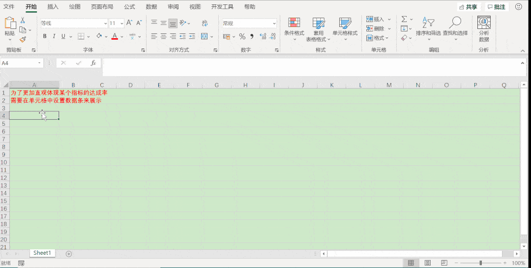Click the Cut scissors icon
The height and width of the screenshot is (268, 531).
point(23,20)
